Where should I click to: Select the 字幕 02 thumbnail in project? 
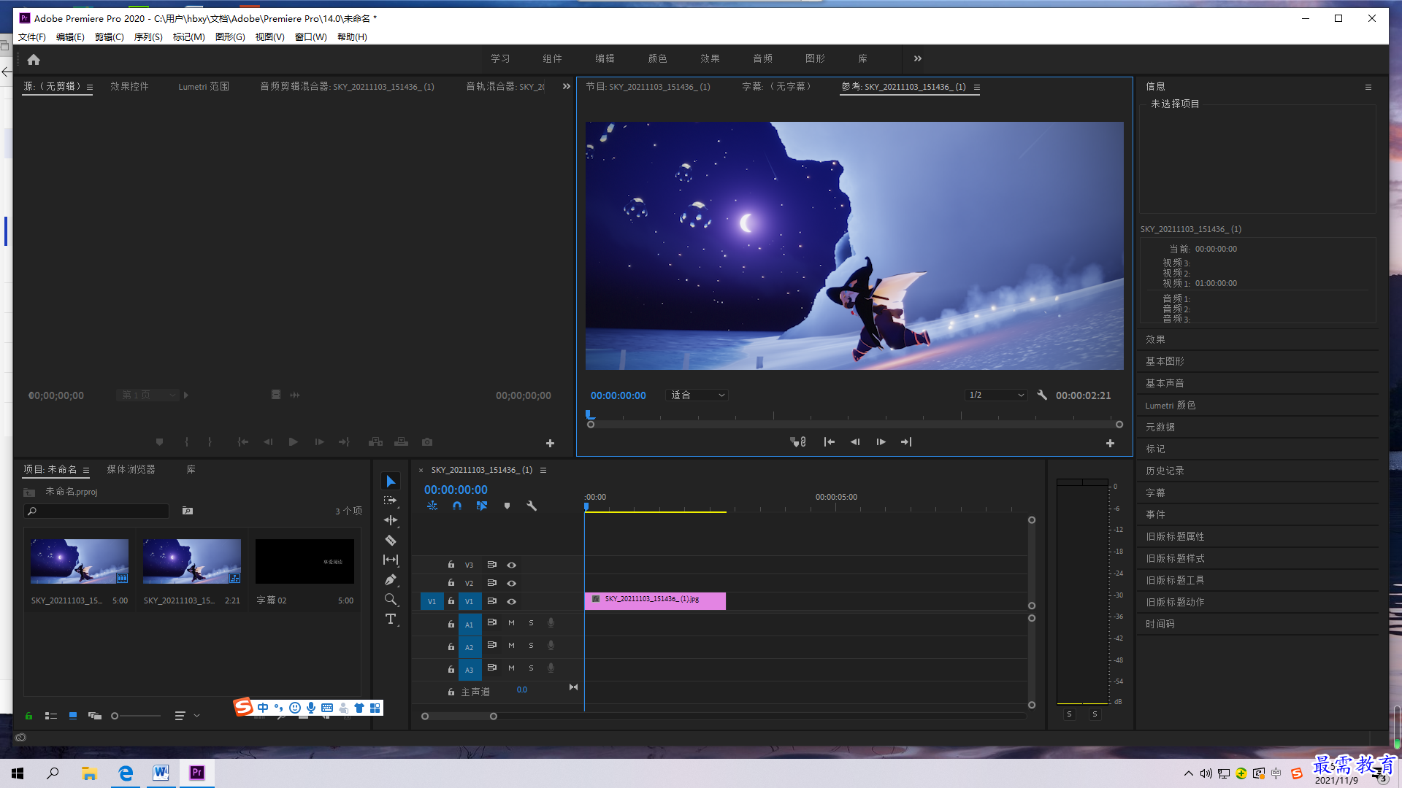pyautogui.click(x=304, y=561)
